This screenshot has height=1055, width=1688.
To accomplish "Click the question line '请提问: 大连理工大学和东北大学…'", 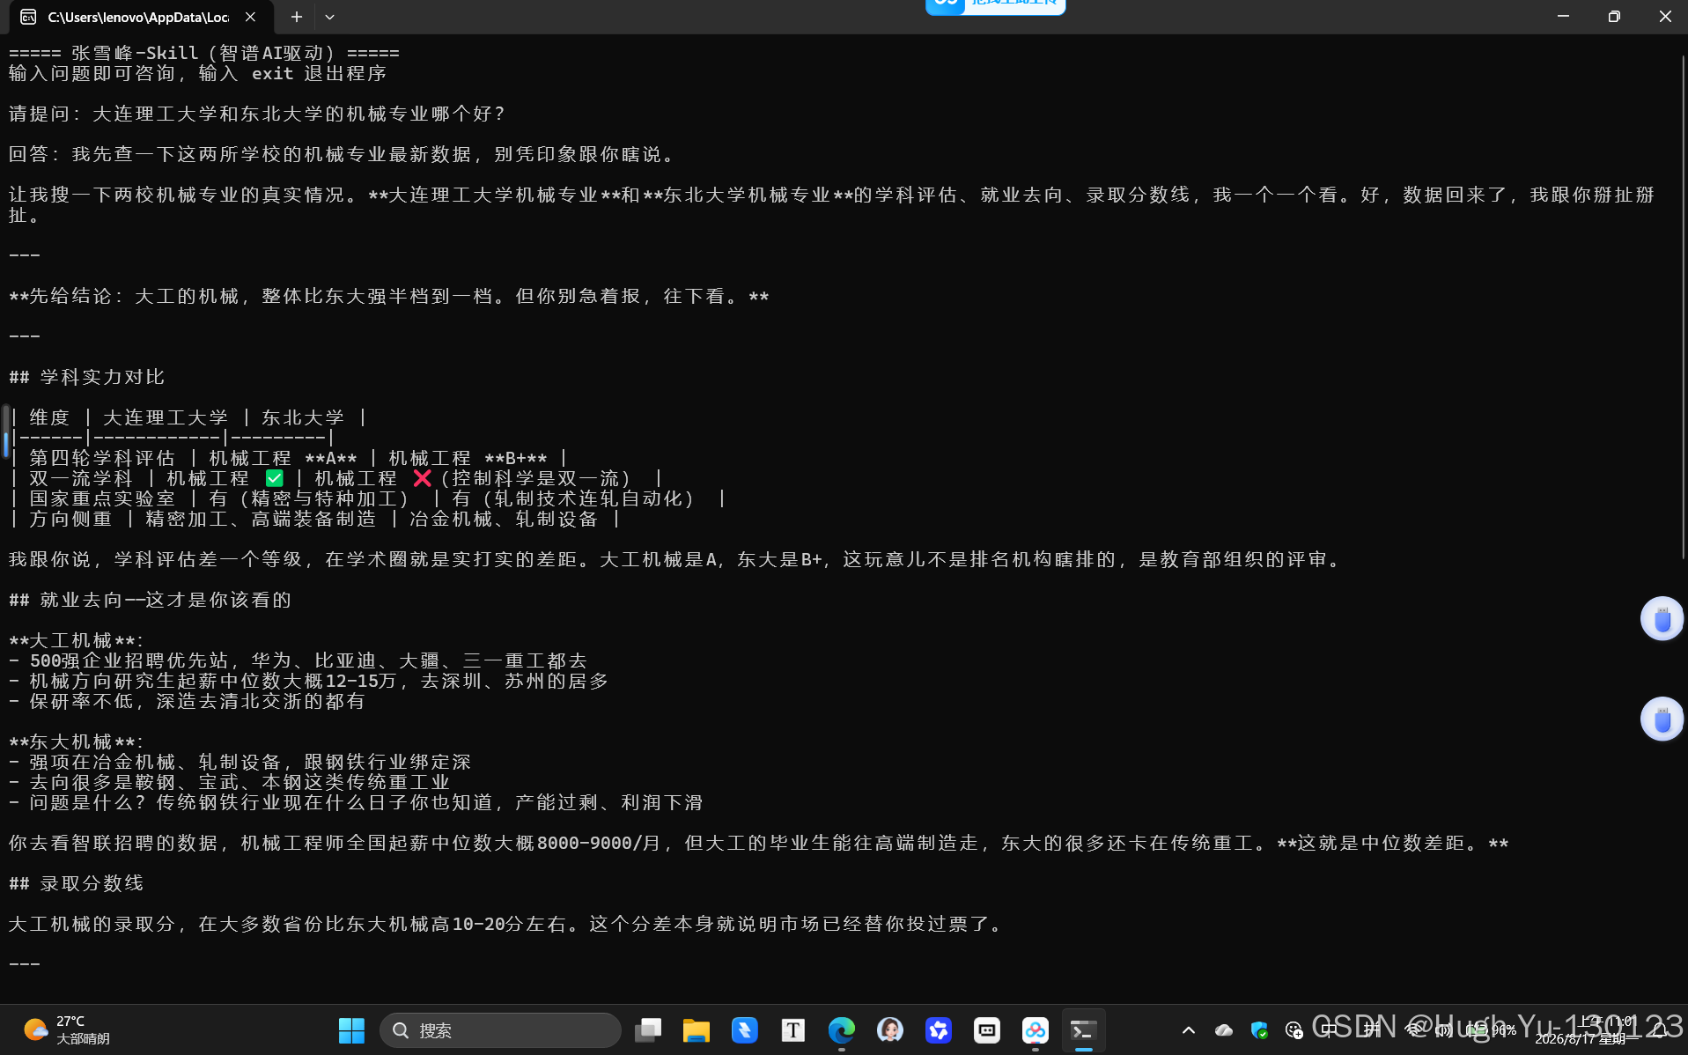I will tap(258, 114).
